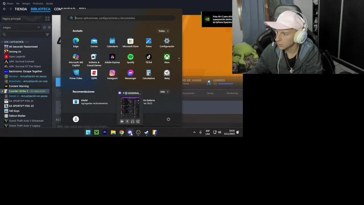
Task: Launch Adobe Express
Action: click(112, 59)
